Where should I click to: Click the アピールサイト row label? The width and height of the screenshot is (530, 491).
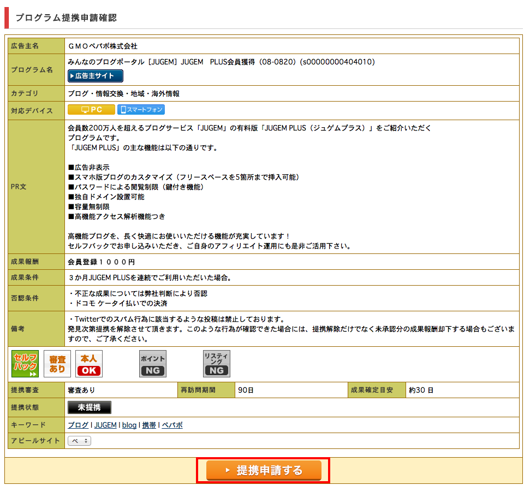pyautogui.click(x=35, y=441)
